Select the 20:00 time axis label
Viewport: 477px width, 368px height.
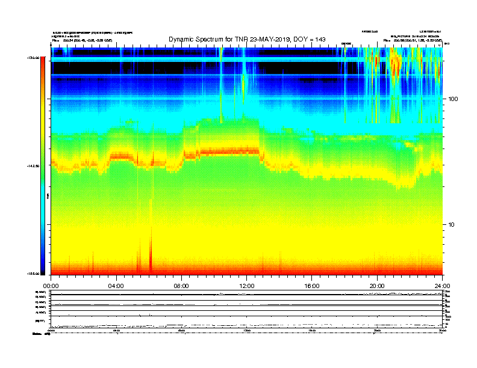(x=377, y=286)
